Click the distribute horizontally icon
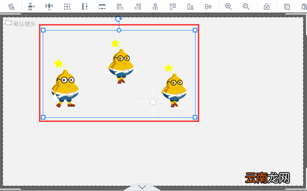 tap(49, 6)
